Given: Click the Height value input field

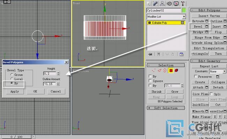Looking at the screenshot, I should tap(50, 74).
